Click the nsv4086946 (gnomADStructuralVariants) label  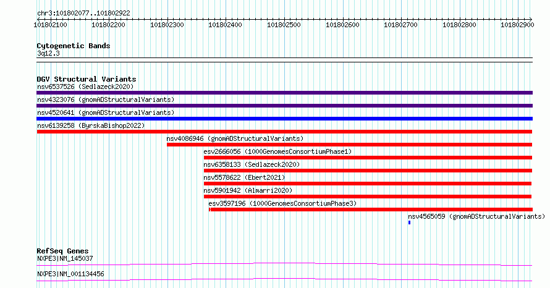pyautogui.click(x=235, y=138)
